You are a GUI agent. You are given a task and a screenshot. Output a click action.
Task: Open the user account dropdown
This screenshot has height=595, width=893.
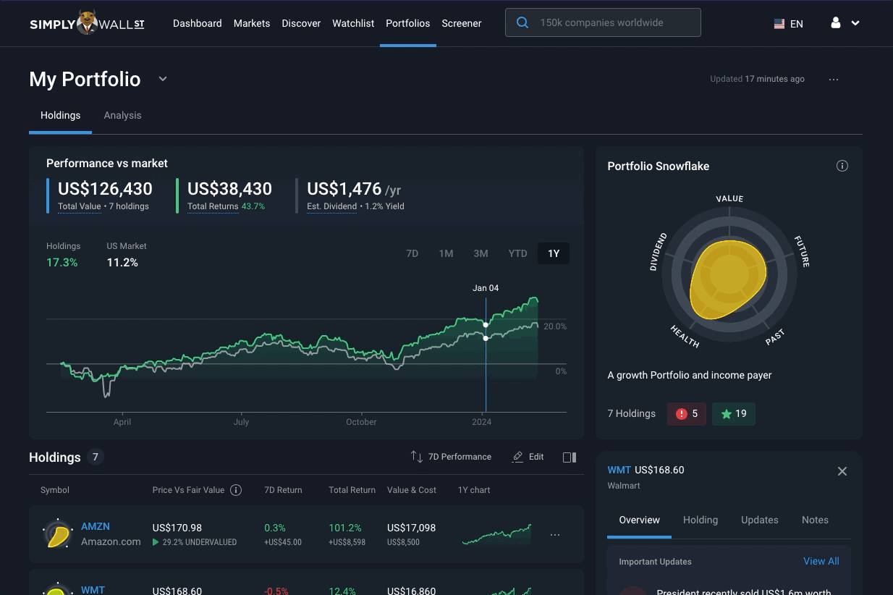(x=845, y=23)
